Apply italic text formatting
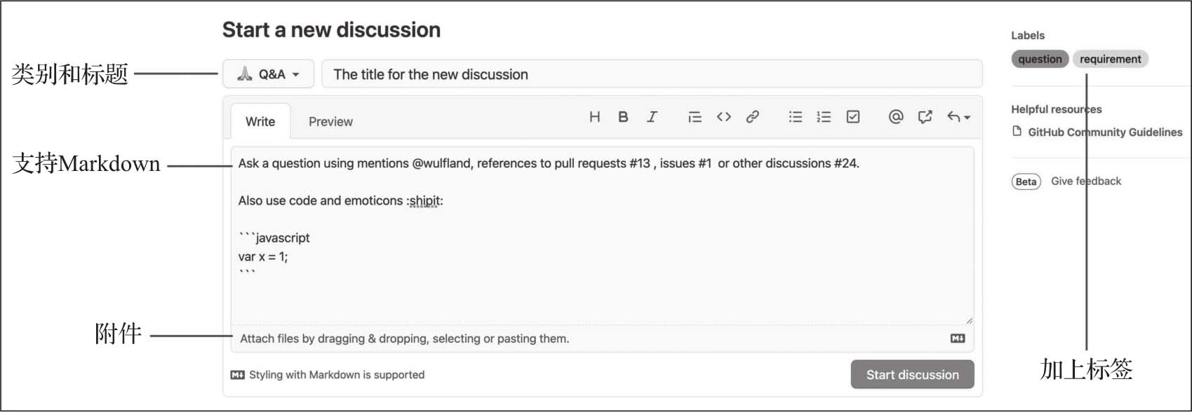This screenshot has width=1192, height=412. point(652,117)
